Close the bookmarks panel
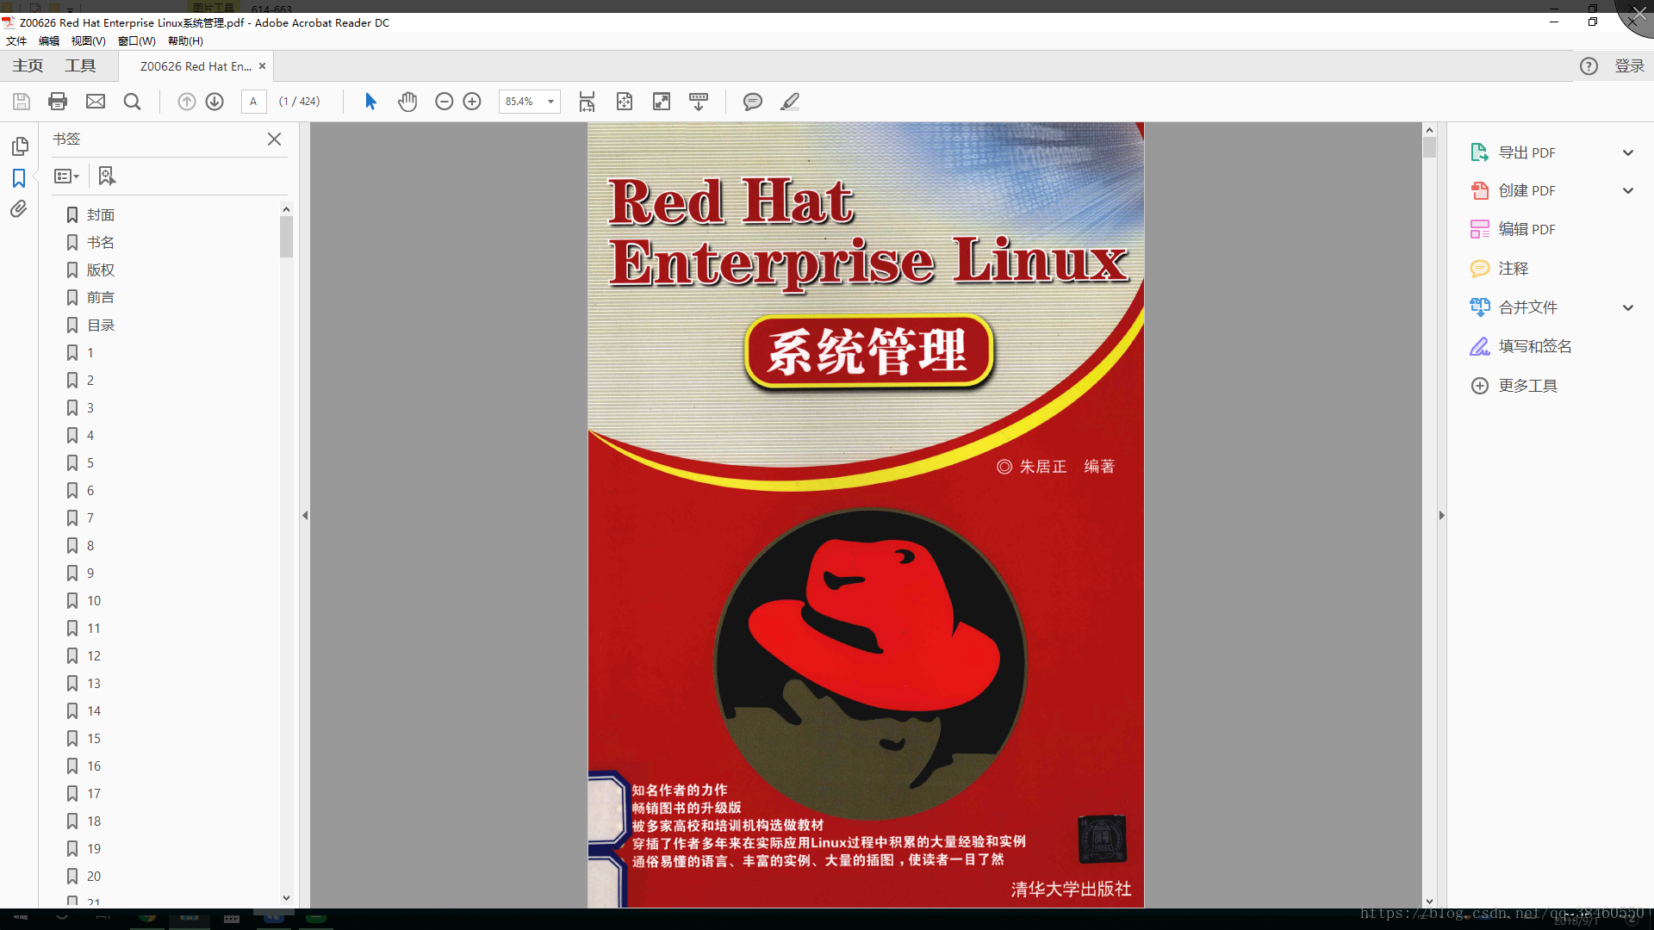The image size is (1654, 930). (x=274, y=139)
